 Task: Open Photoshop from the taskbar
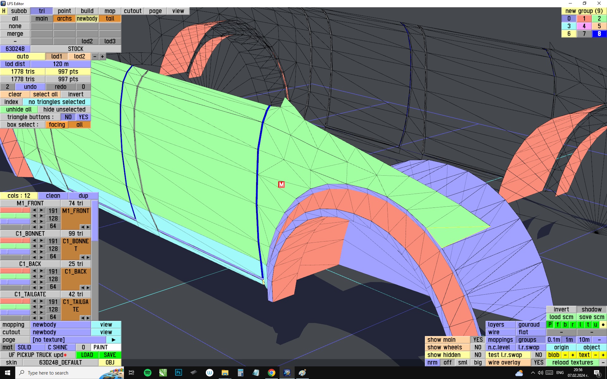click(178, 373)
